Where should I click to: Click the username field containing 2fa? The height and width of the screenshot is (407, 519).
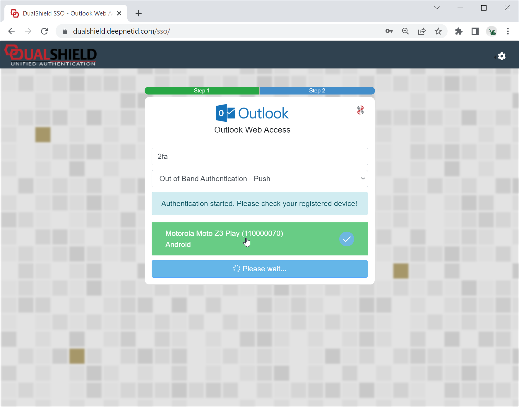(x=259, y=157)
